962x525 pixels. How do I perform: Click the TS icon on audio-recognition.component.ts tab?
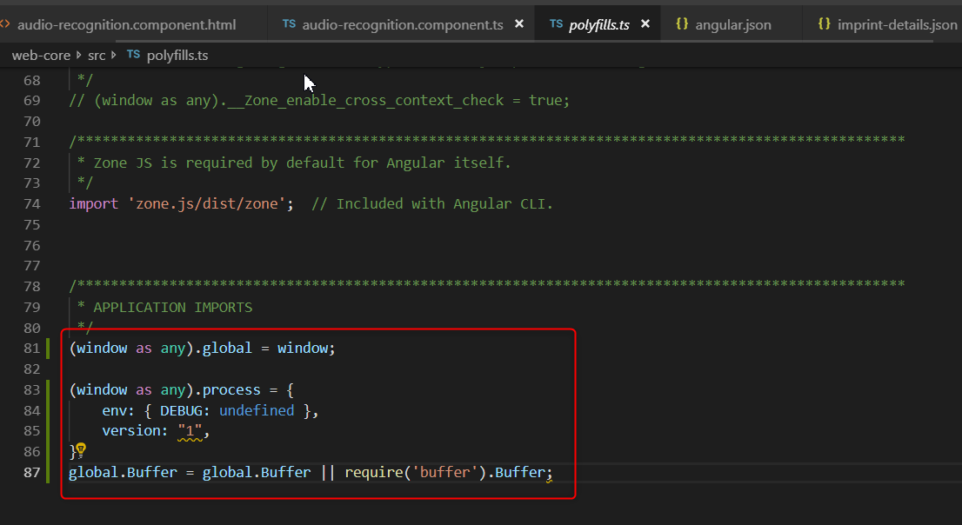(289, 24)
